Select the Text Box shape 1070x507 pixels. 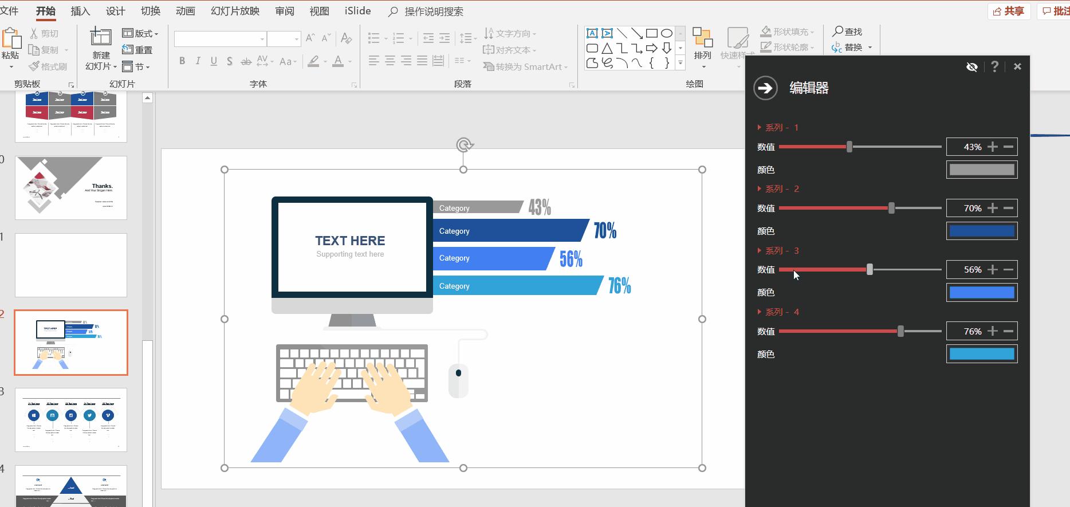[592, 33]
